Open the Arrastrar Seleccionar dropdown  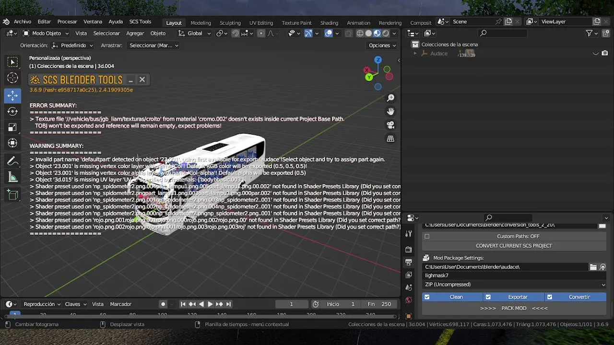[x=153, y=46]
